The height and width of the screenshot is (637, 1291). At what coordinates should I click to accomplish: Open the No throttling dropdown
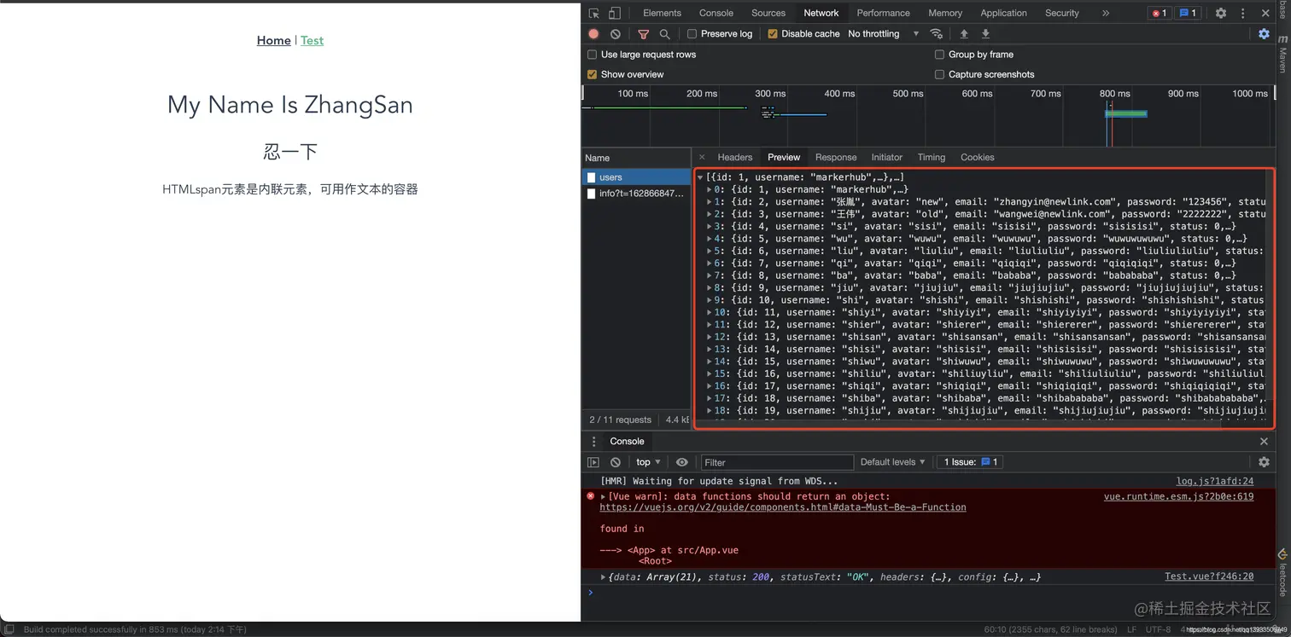click(884, 34)
